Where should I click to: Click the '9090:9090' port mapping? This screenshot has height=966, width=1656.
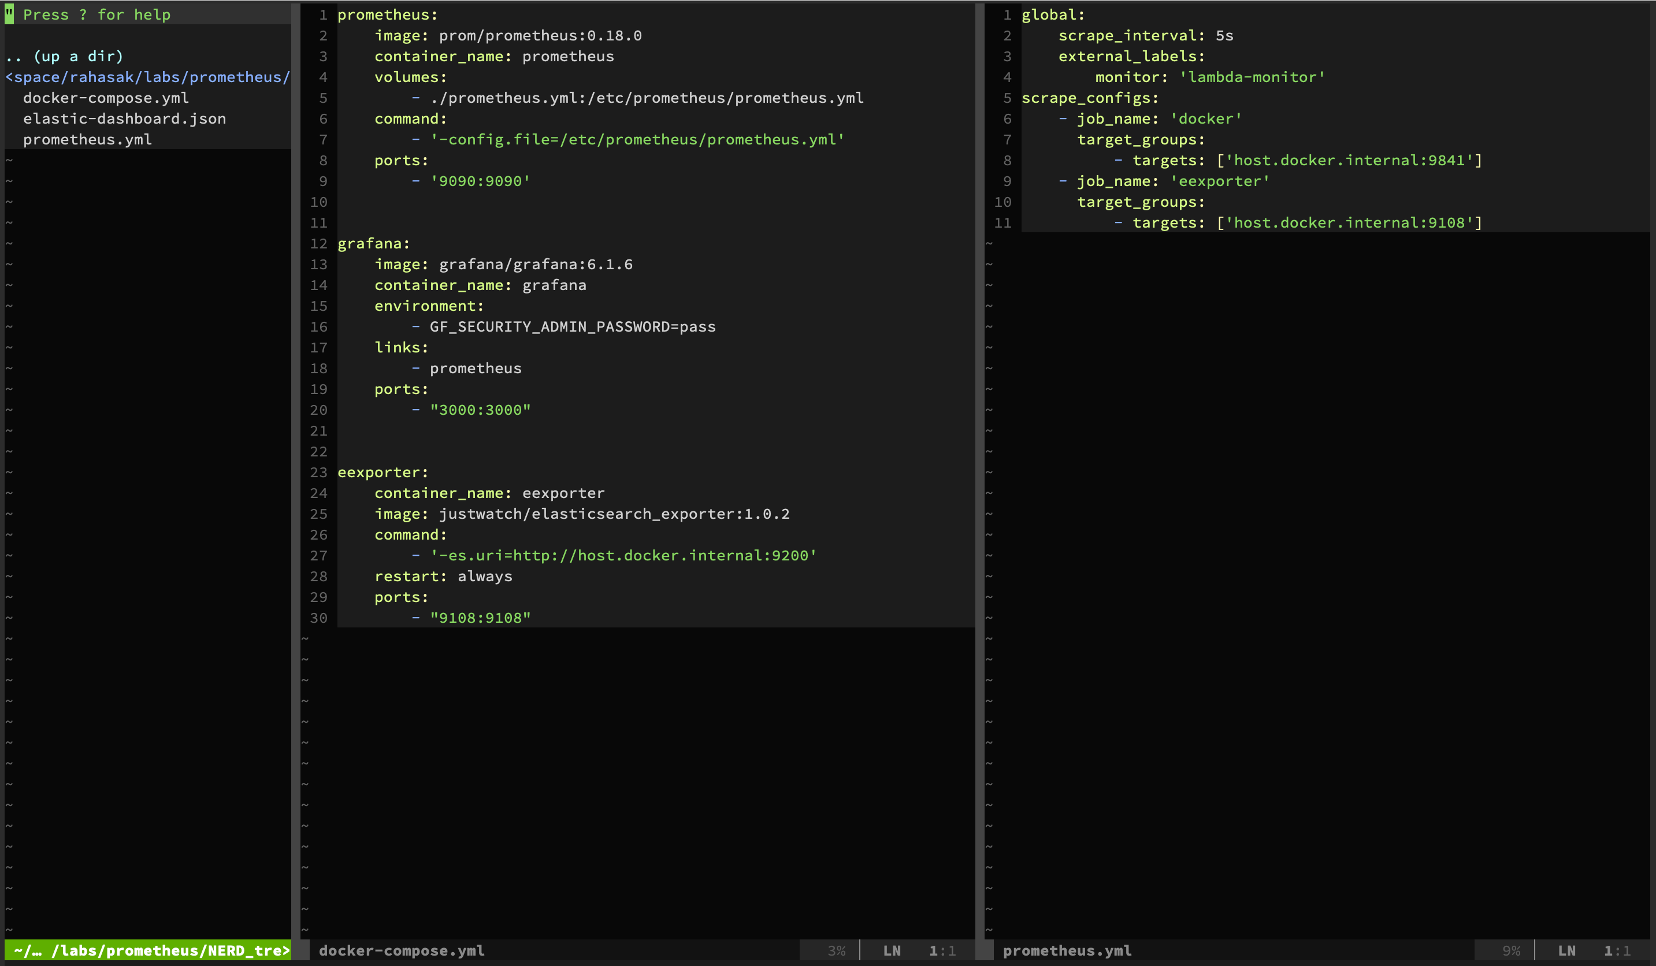pos(480,181)
